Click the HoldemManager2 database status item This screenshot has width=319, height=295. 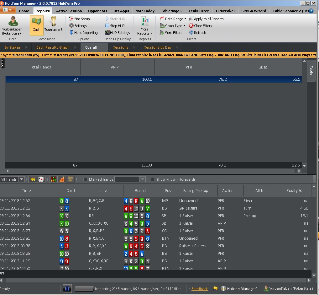239,289
